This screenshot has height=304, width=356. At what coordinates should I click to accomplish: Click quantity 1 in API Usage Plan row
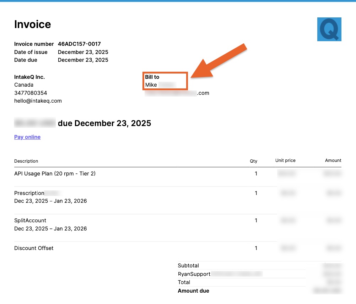point(256,174)
